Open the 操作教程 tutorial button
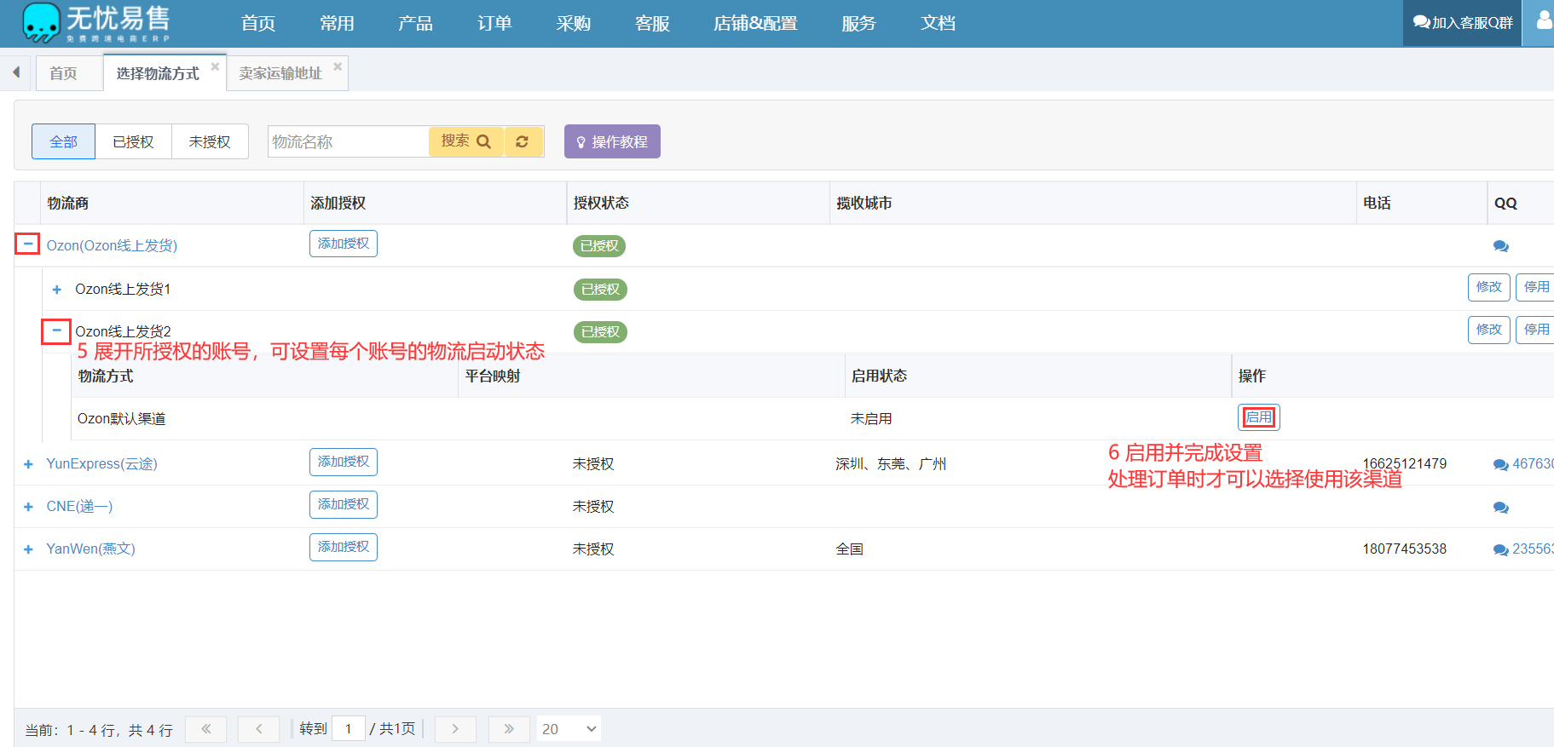 pos(612,141)
